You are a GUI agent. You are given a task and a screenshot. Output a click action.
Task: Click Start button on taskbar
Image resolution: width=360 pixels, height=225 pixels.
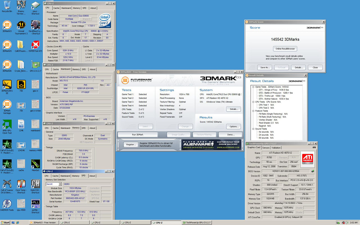(x=5, y=222)
